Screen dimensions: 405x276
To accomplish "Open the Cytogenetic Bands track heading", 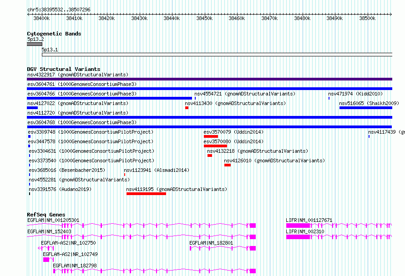I will [x=54, y=34].
